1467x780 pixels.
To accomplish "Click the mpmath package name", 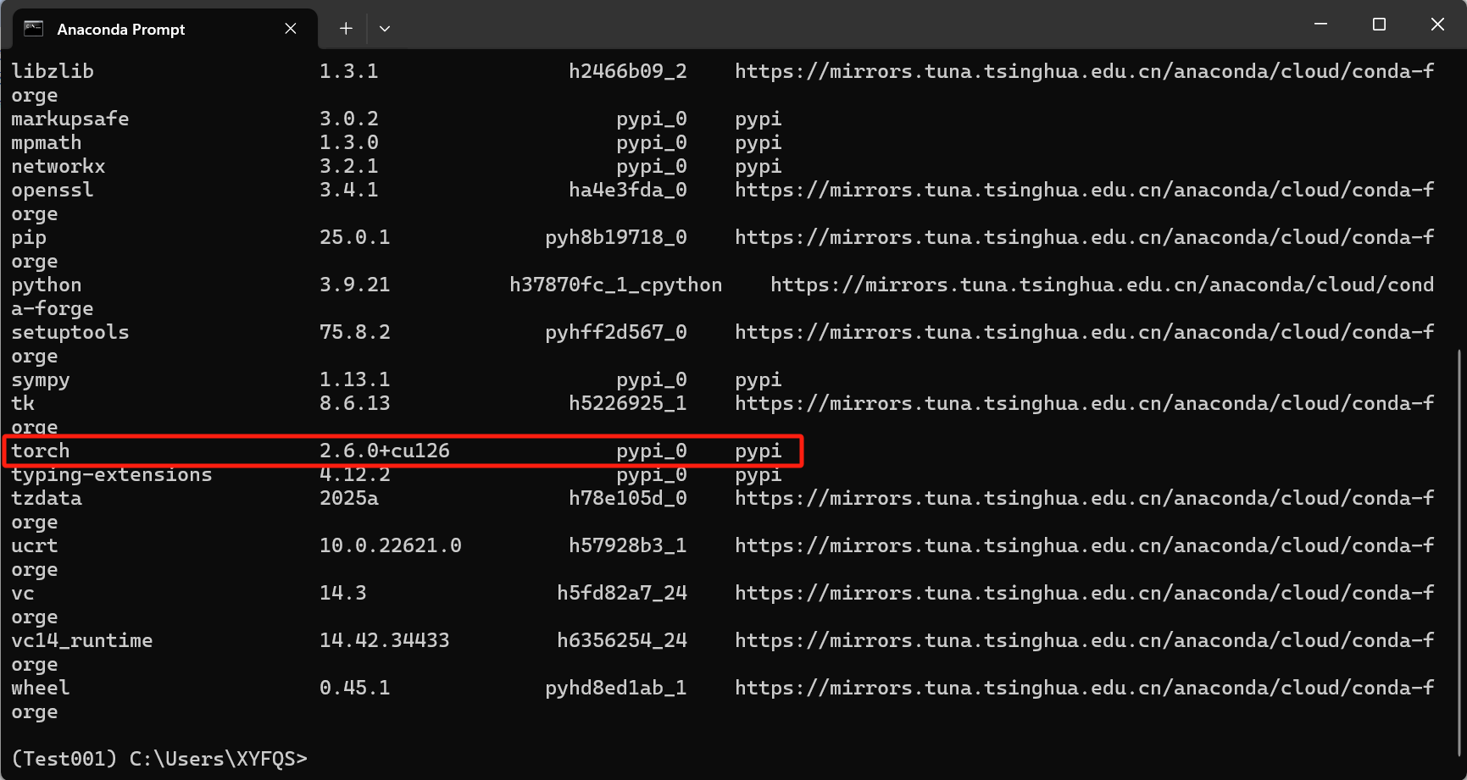I will (47, 142).
